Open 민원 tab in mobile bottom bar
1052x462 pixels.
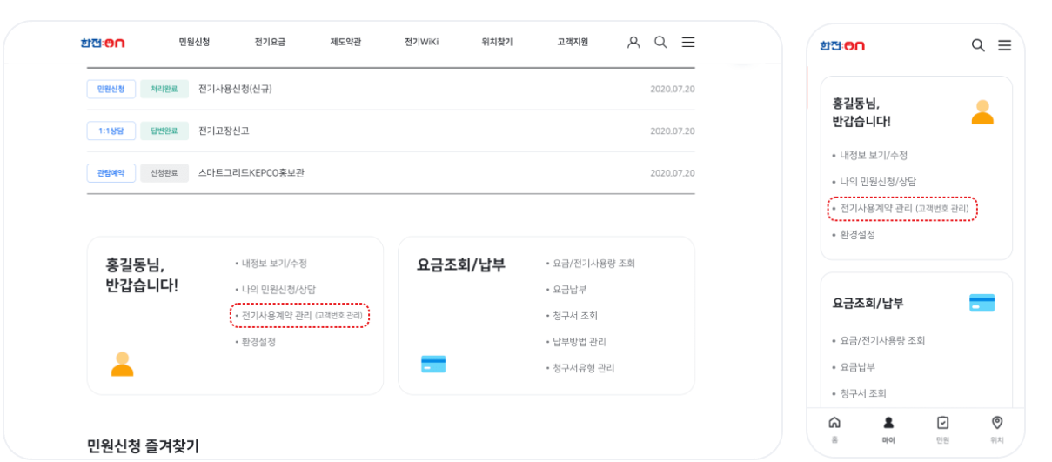(x=942, y=430)
